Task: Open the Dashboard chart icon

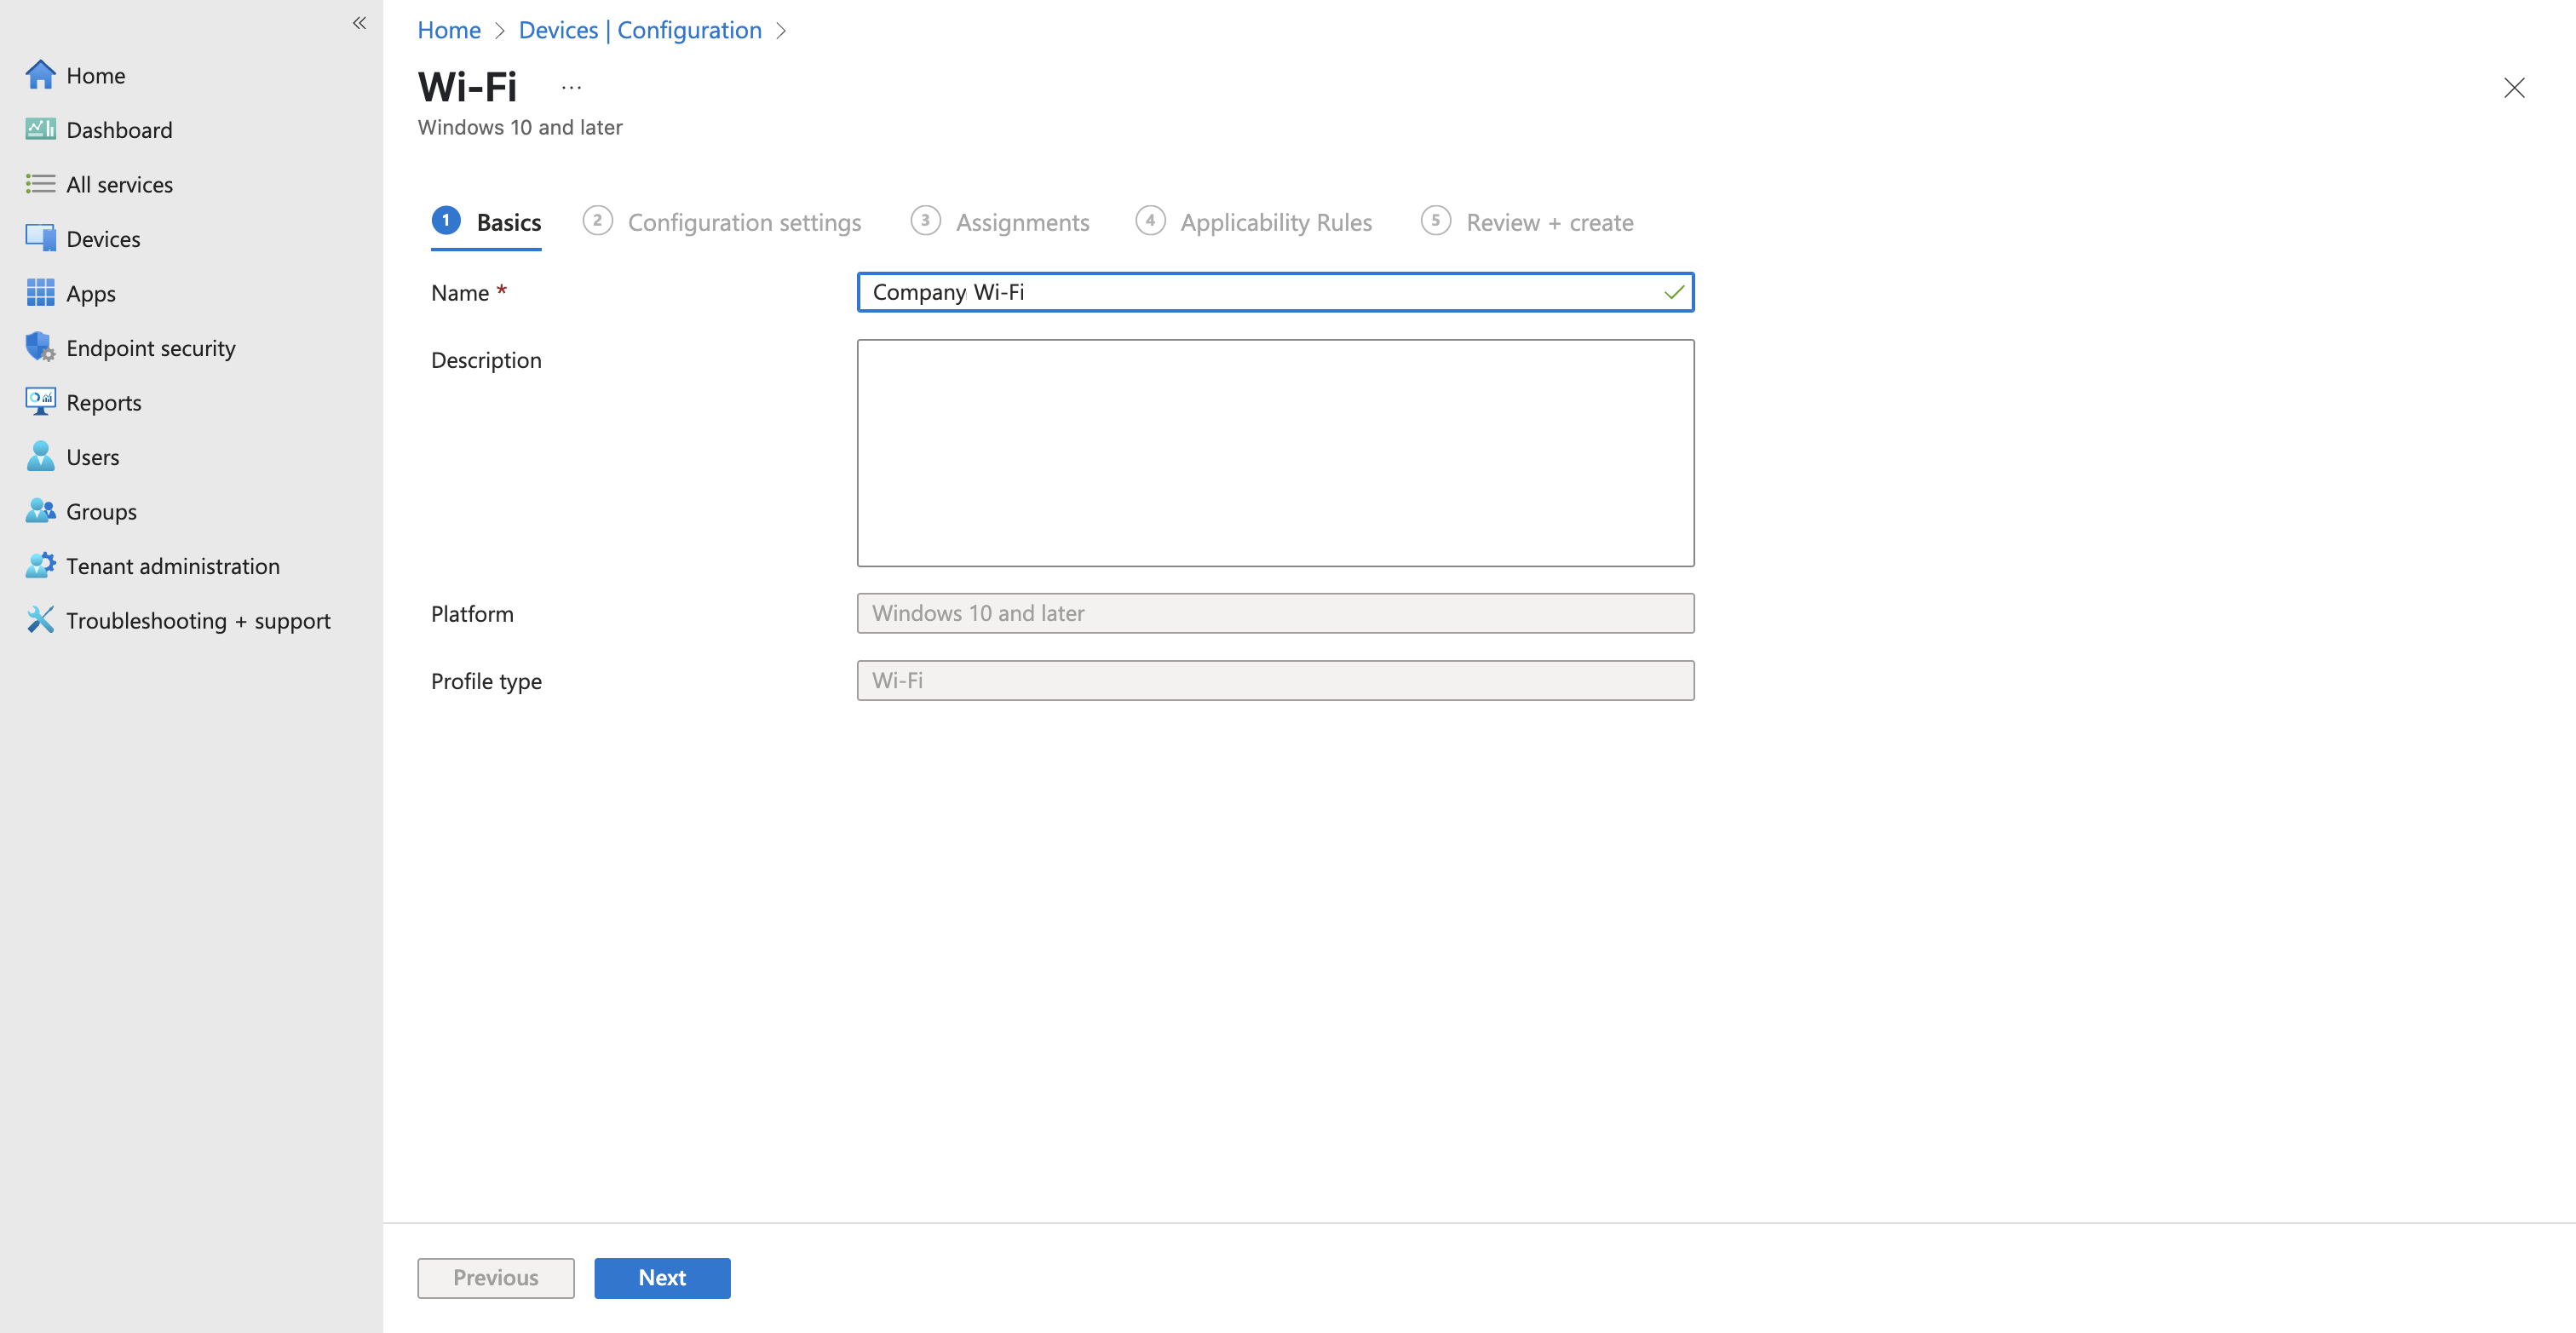Action: coord(40,129)
